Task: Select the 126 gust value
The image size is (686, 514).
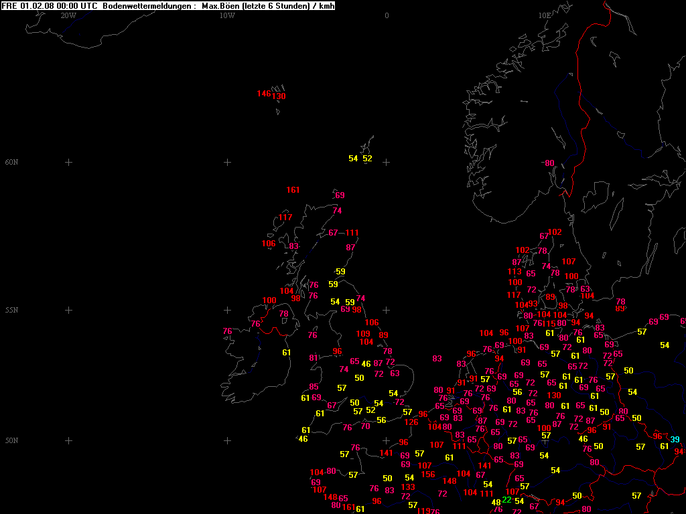Action: (x=411, y=422)
